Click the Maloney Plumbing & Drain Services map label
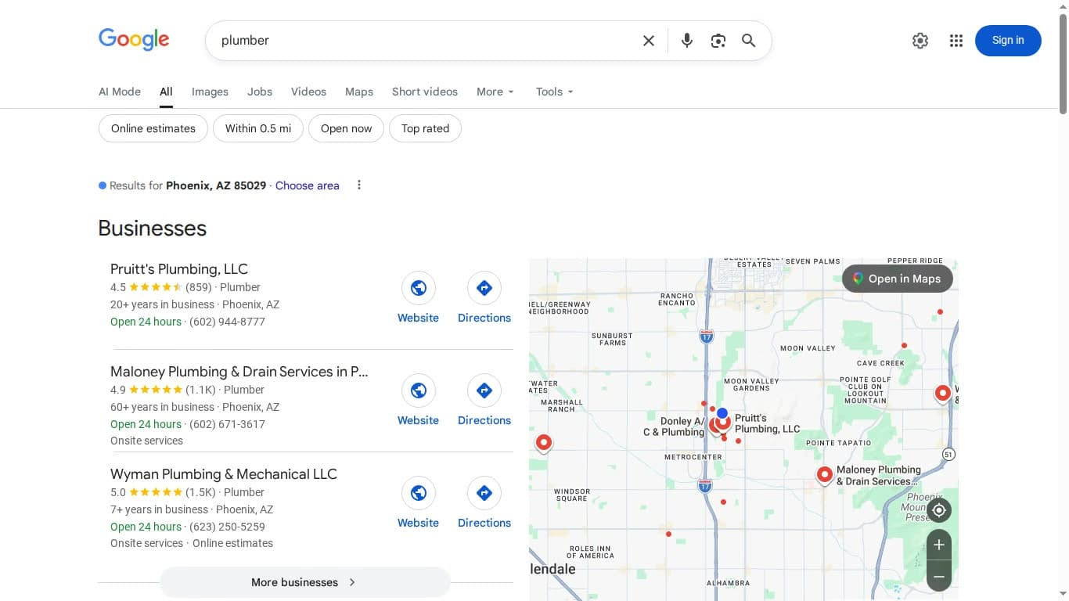This screenshot has width=1069, height=601. 879,476
